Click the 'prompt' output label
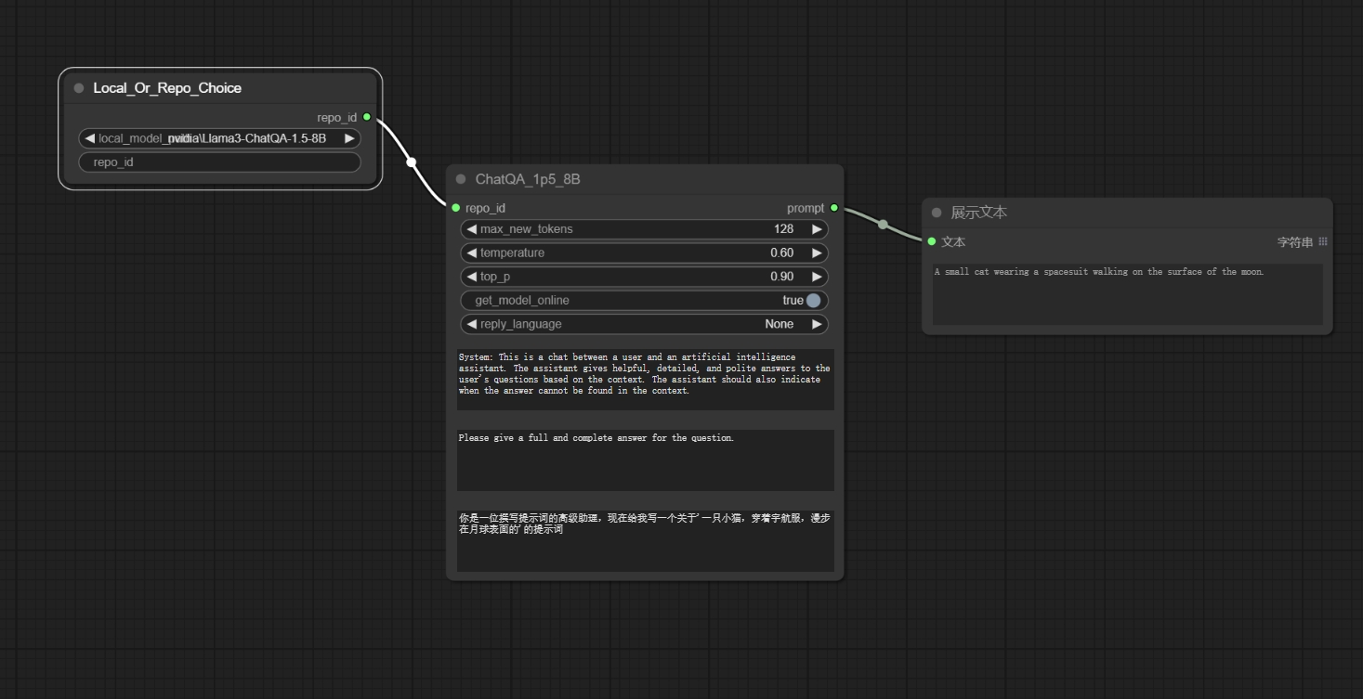The image size is (1363, 699). tap(806, 208)
